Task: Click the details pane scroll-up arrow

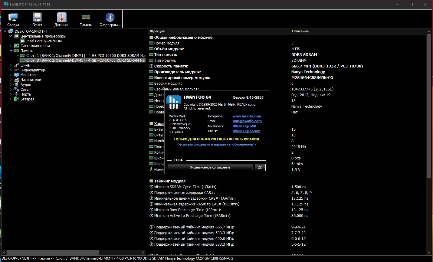Action: pyautogui.click(x=428, y=31)
